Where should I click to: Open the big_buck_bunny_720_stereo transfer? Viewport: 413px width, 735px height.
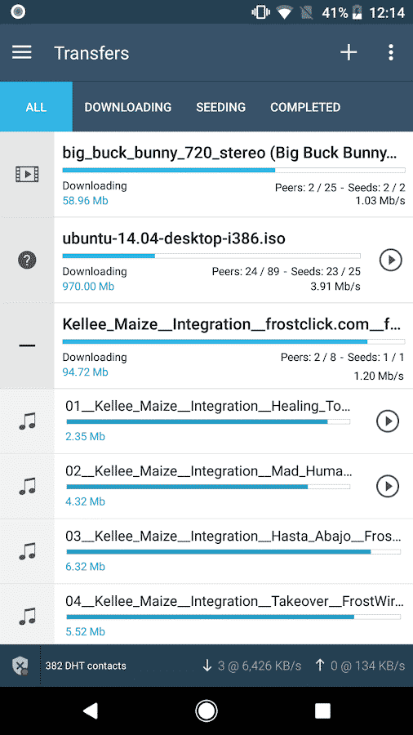click(x=233, y=175)
